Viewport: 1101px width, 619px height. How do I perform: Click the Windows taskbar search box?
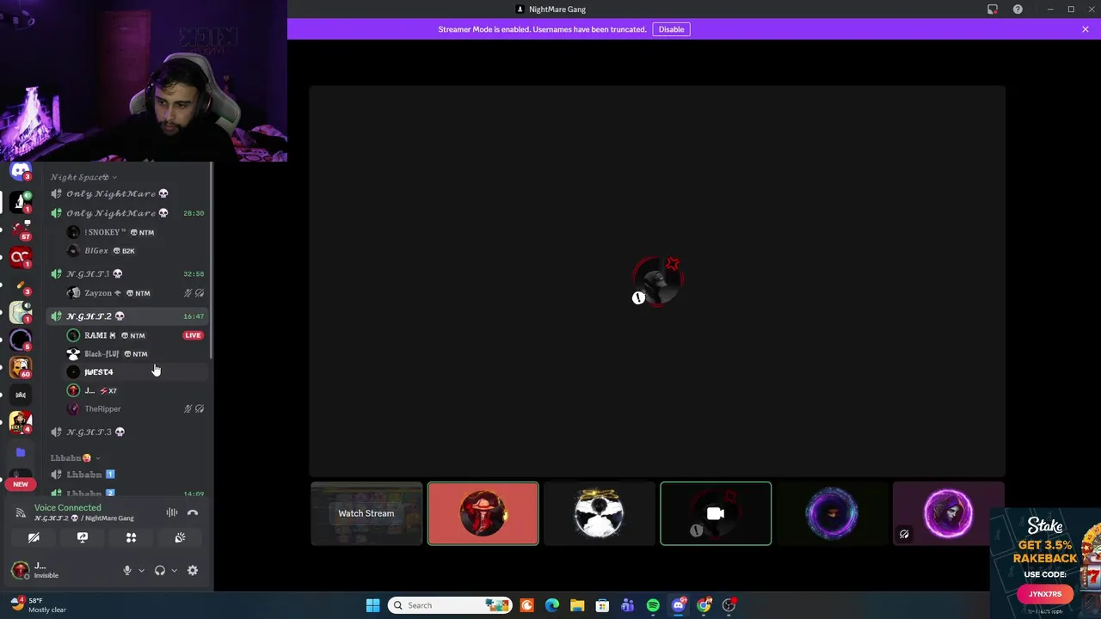click(x=450, y=605)
